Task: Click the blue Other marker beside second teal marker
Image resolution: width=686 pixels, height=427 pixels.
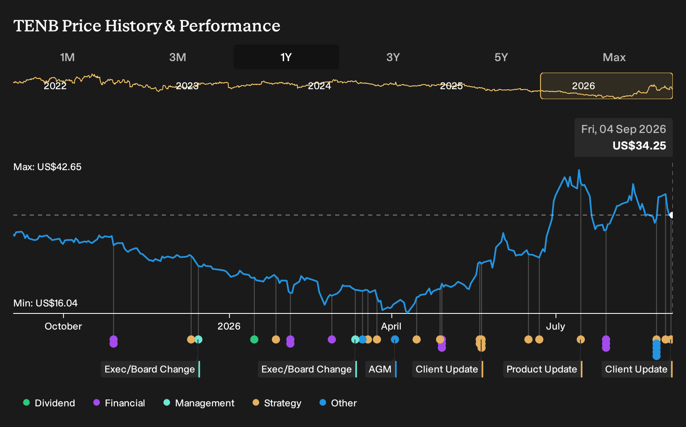Action: [362, 339]
